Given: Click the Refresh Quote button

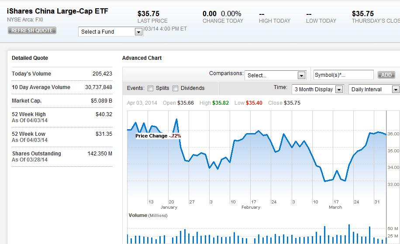Looking at the screenshot, I should click(32, 31).
